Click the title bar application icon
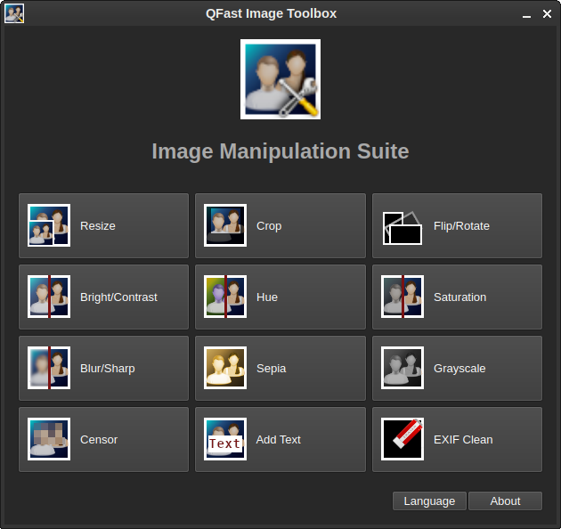 coord(14,13)
